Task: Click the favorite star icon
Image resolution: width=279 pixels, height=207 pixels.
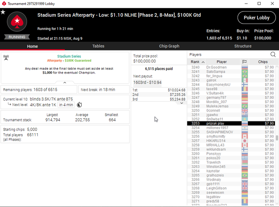Action: 3,12
